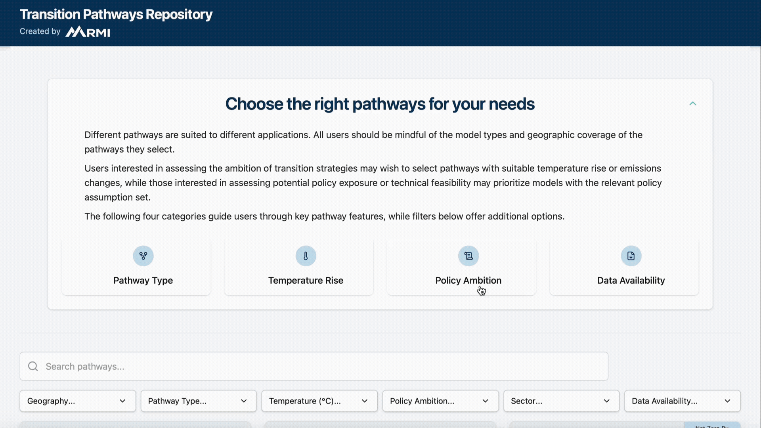Click the Pathway Type branching icon

[143, 256]
